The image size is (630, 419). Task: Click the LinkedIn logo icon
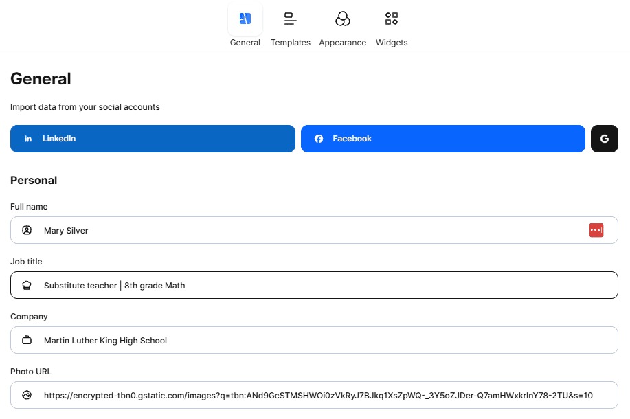(x=28, y=139)
